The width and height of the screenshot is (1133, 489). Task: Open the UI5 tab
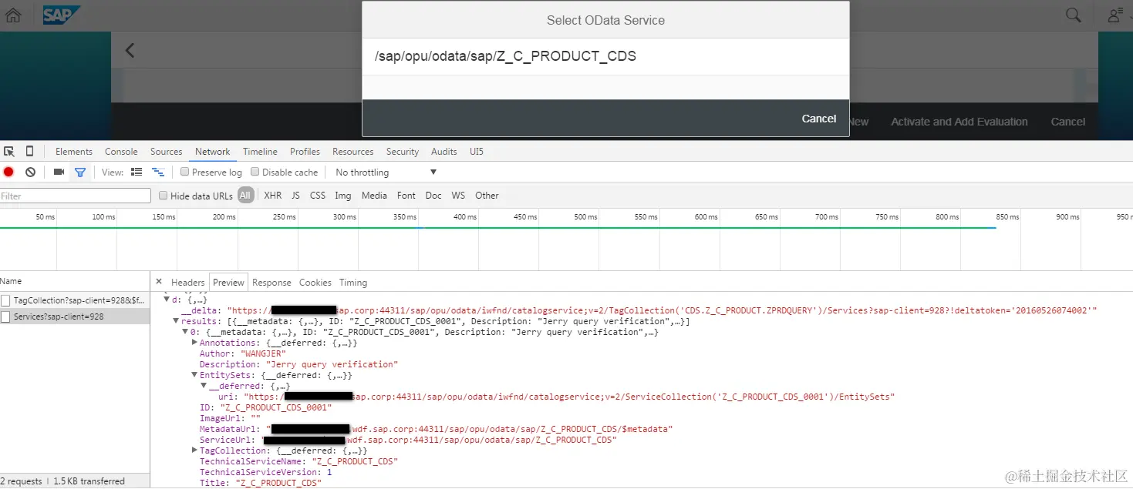(x=477, y=152)
